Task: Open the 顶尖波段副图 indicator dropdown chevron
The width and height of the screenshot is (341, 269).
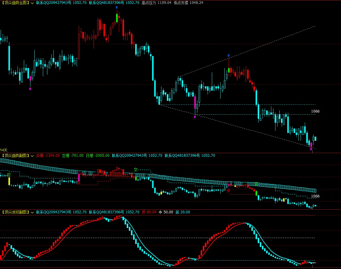Action: click(x=32, y=212)
